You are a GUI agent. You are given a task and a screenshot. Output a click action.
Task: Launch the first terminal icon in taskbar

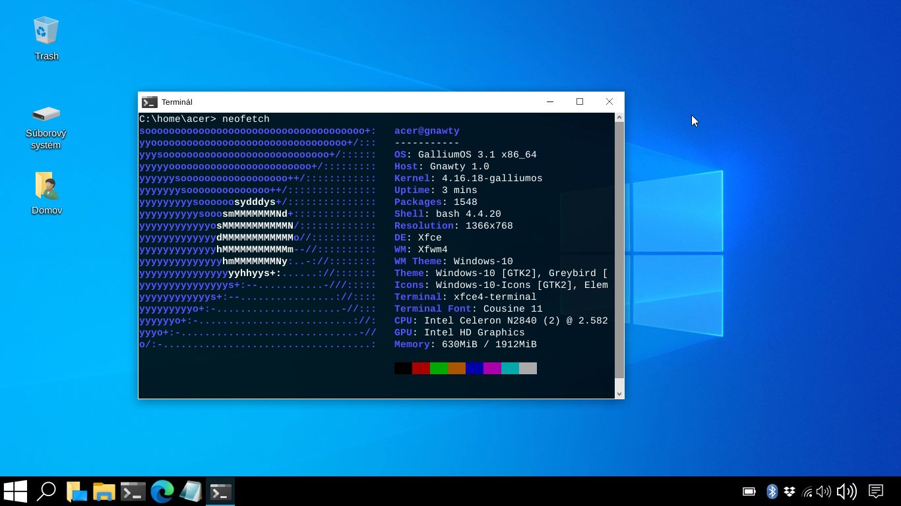click(133, 492)
